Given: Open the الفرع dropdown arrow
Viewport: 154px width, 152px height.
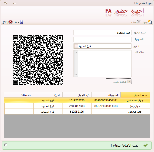Looking at the screenshot, I should pyautogui.click(x=76, y=46).
